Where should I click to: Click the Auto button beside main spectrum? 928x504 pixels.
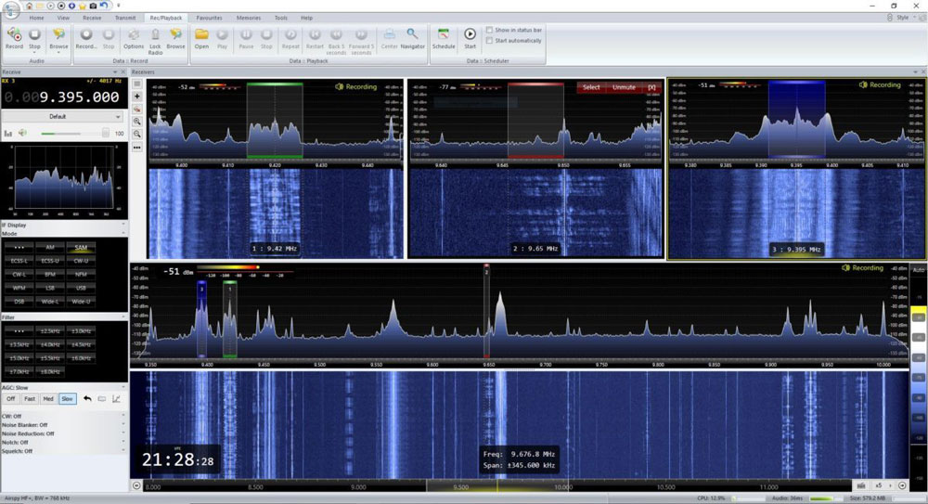click(919, 269)
